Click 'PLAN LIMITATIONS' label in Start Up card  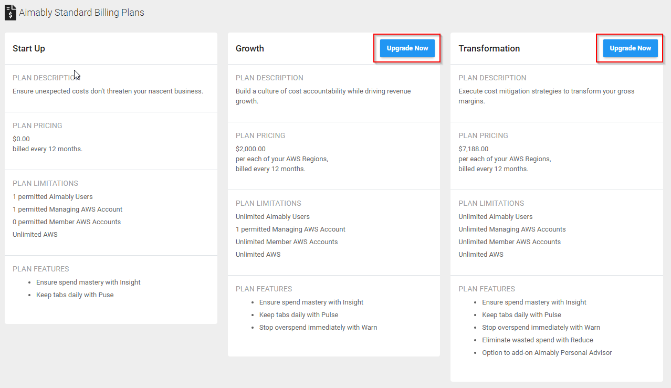click(x=45, y=184)
